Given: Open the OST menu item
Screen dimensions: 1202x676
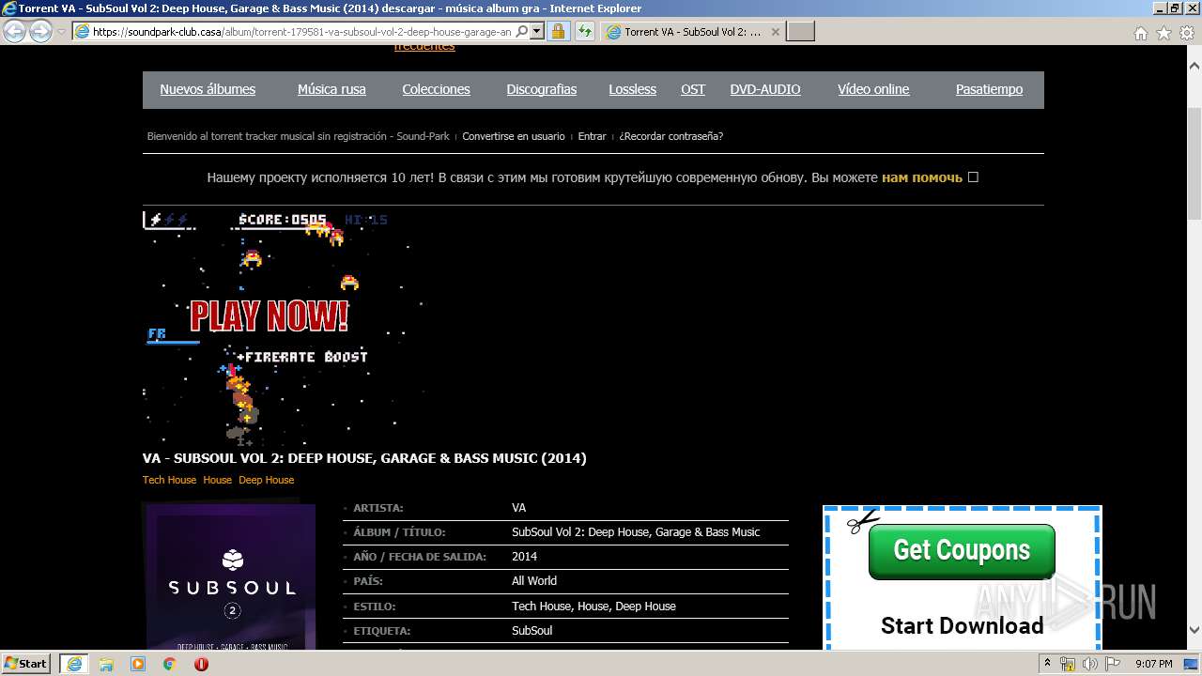Looking at the screenshot, I should pos(693,89).
